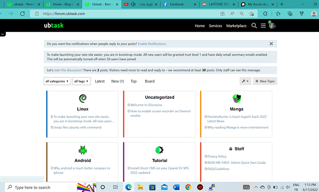This screenshot has width=319, height=192.
Task: Open the forum search magnifier icon
Action: (x=254, y=25)
